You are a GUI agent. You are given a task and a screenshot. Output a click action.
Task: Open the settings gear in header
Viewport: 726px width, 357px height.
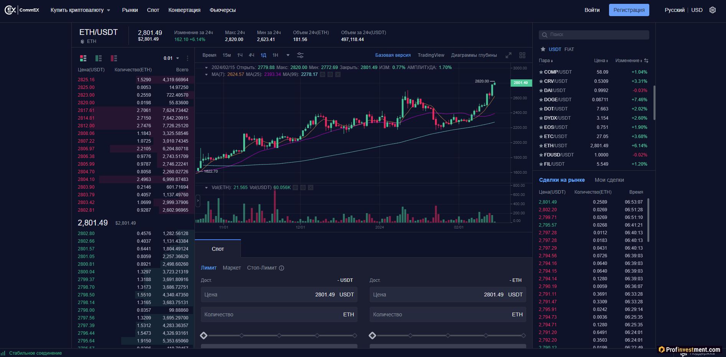coord(713,10)
